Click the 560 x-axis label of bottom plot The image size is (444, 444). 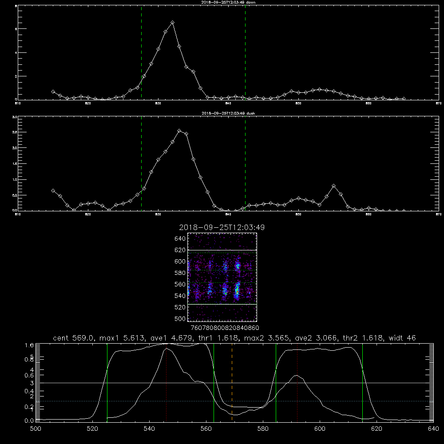(x=206, y=429)
